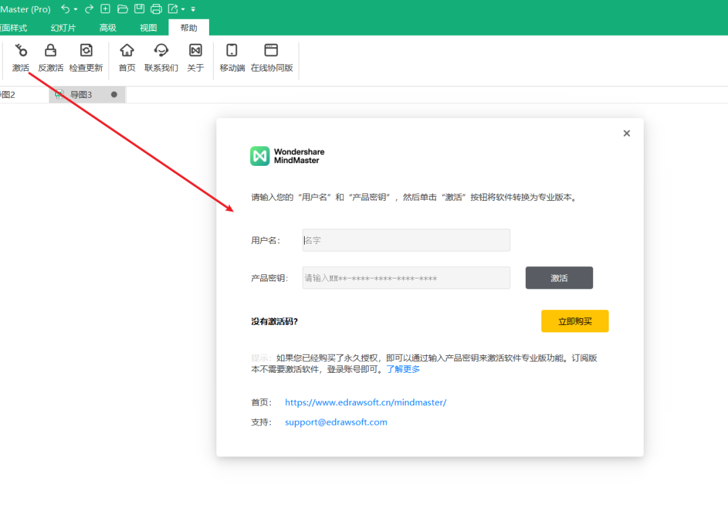Open the Undo history dropdown arrow

tap(75, 9)
